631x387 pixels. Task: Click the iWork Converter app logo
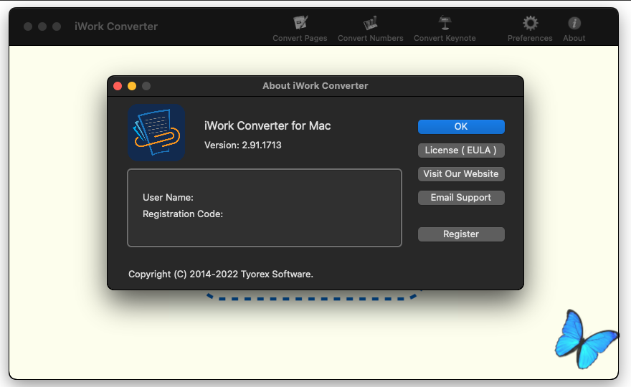(x=156, y=133)
